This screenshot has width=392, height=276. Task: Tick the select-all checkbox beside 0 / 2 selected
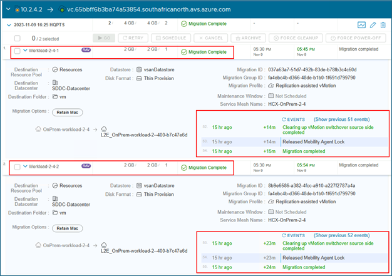(x=18, y=38)
